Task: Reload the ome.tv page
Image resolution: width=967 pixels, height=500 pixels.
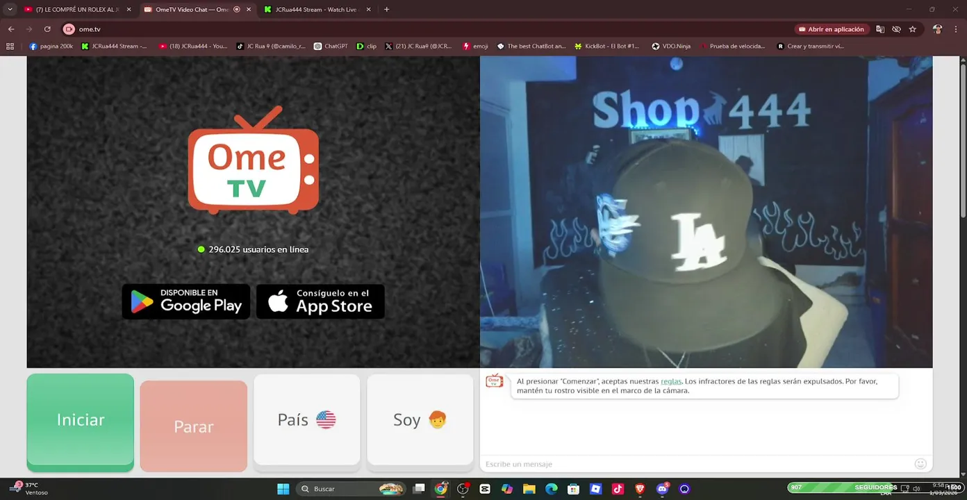Action: point(47,29)
